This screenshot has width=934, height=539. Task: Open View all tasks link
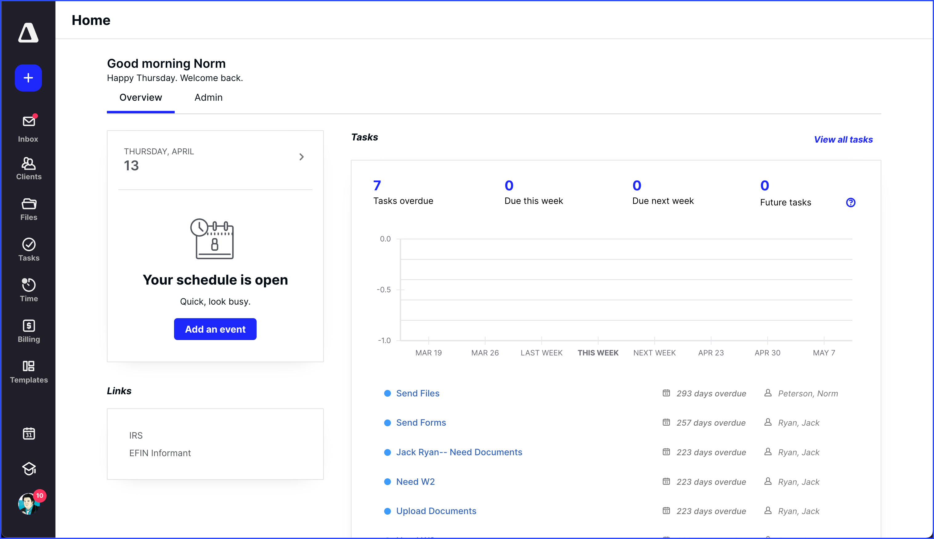[843, 139]
